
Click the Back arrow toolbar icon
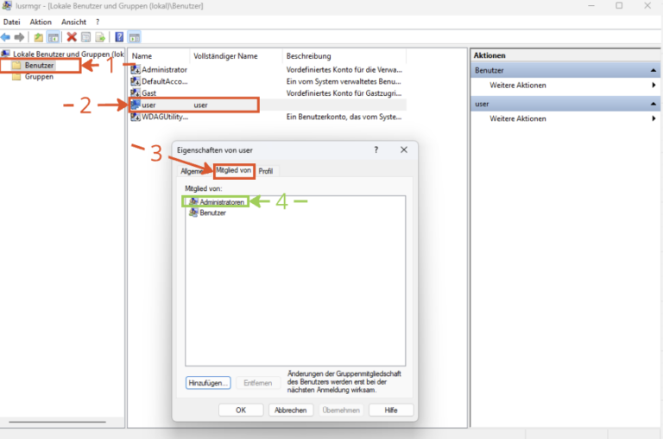point(6,37)
